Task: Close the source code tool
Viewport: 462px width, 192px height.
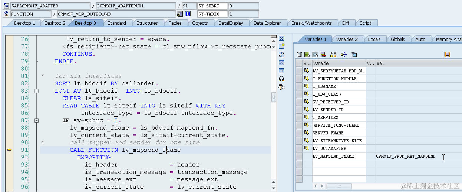Action: click(281, 38)
